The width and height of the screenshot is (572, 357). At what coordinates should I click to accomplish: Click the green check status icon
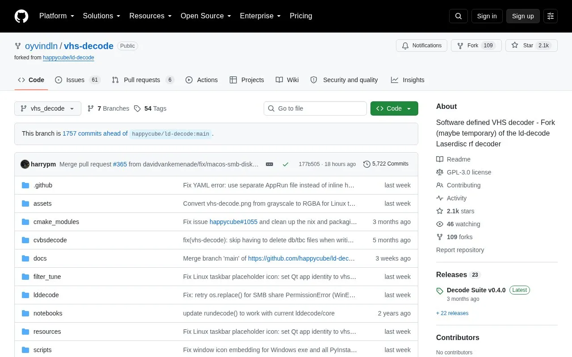tap(286, 164)
